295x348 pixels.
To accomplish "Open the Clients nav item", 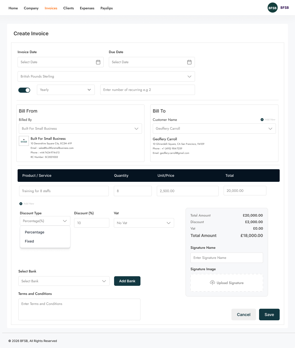I will [69, 8].
